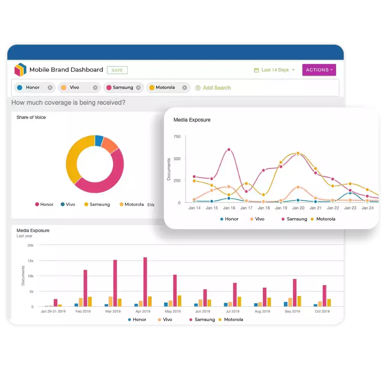This screenshot has height=381, width=381.
Task: Toggle Motorola in bar chart legend
Action: point(231,320)
